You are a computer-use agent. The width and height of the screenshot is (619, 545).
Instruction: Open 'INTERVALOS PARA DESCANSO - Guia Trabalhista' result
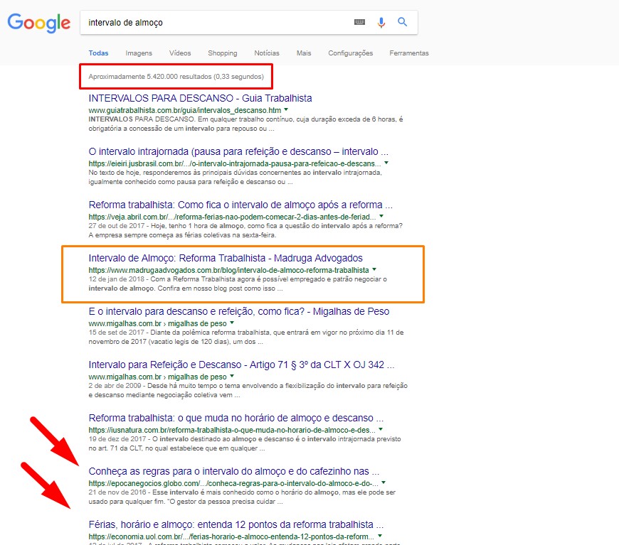click(x=200, y=98)
